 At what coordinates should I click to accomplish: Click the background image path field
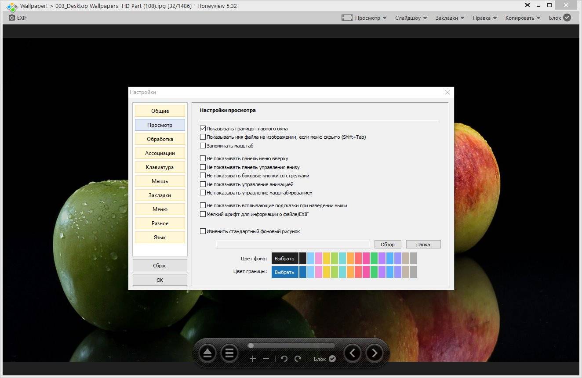pyautogui.click(x=293, y=245)
